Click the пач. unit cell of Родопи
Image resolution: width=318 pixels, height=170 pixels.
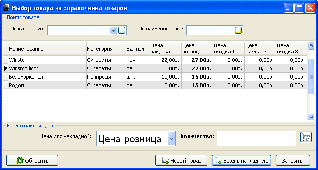[138, 85]
